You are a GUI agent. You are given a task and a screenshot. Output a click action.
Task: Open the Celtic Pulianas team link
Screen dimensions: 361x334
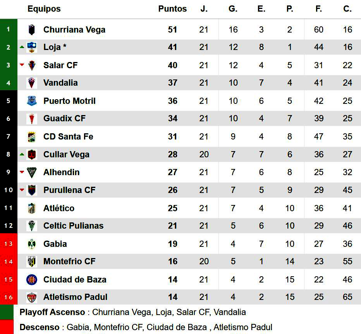coord(73,226)
